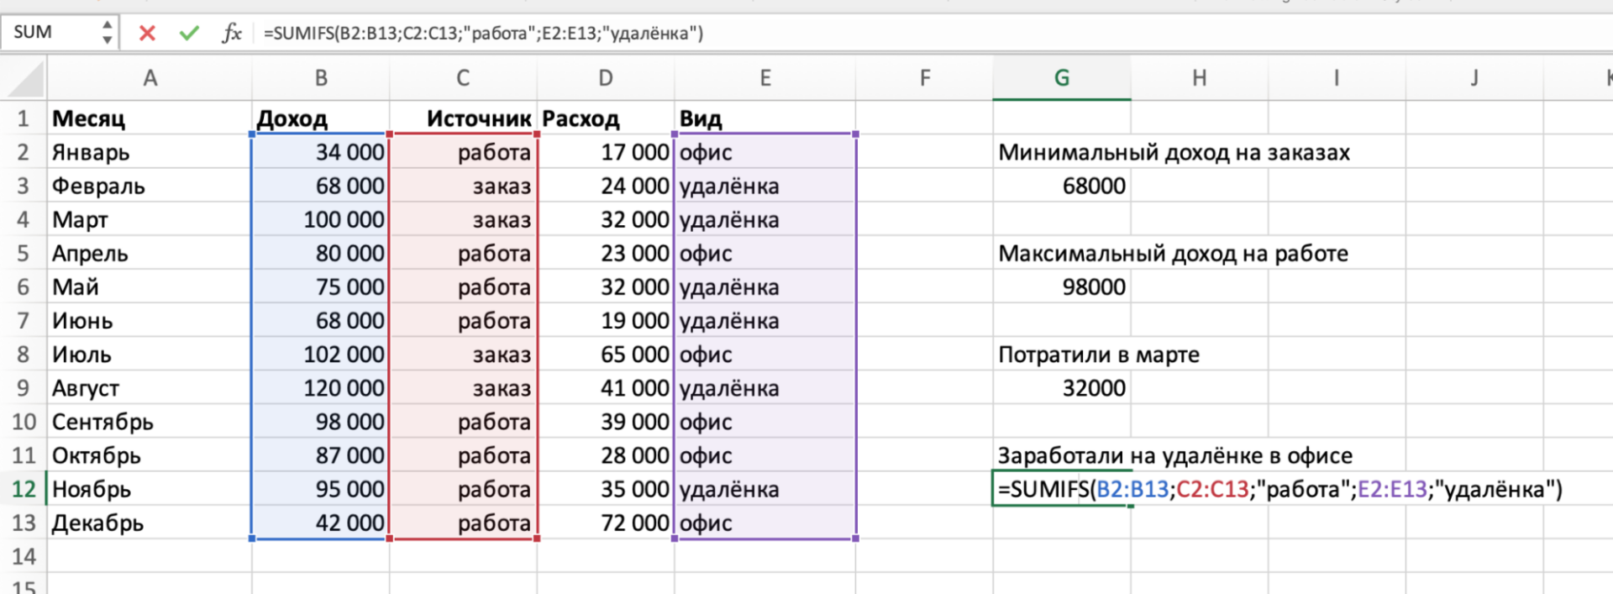
Task: Select column E header
Action: (x=764, y=78)
